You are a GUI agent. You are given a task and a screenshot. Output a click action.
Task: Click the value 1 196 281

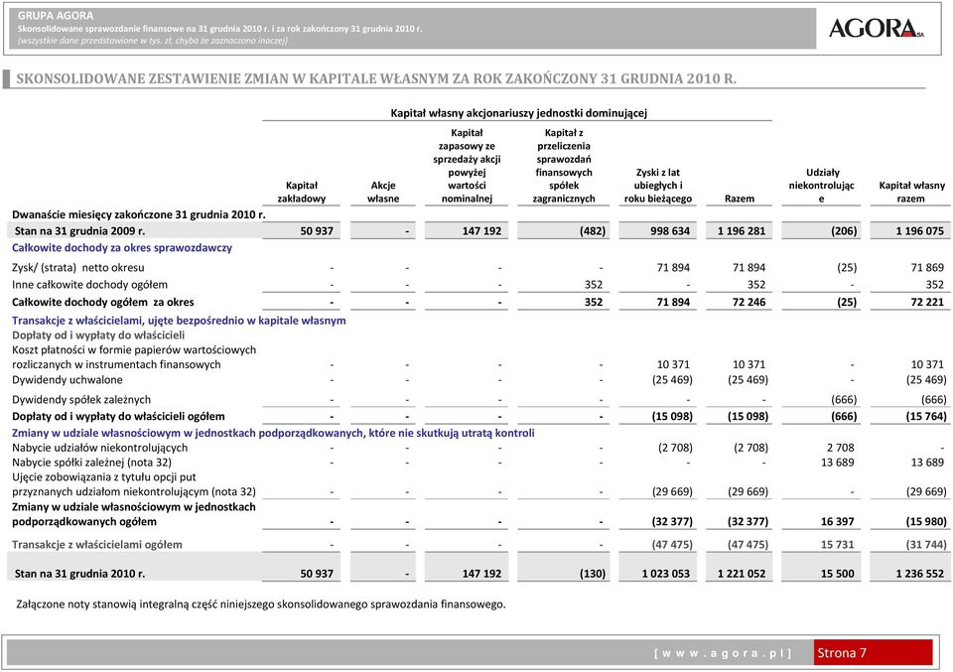click(x=742, y=231)
